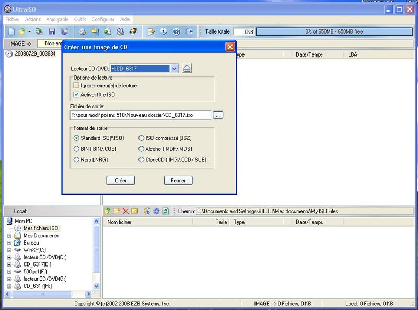The image size is (418, 310).
Task: Click the Save As multi-floppy icon
Action: (x=64, y=31)
